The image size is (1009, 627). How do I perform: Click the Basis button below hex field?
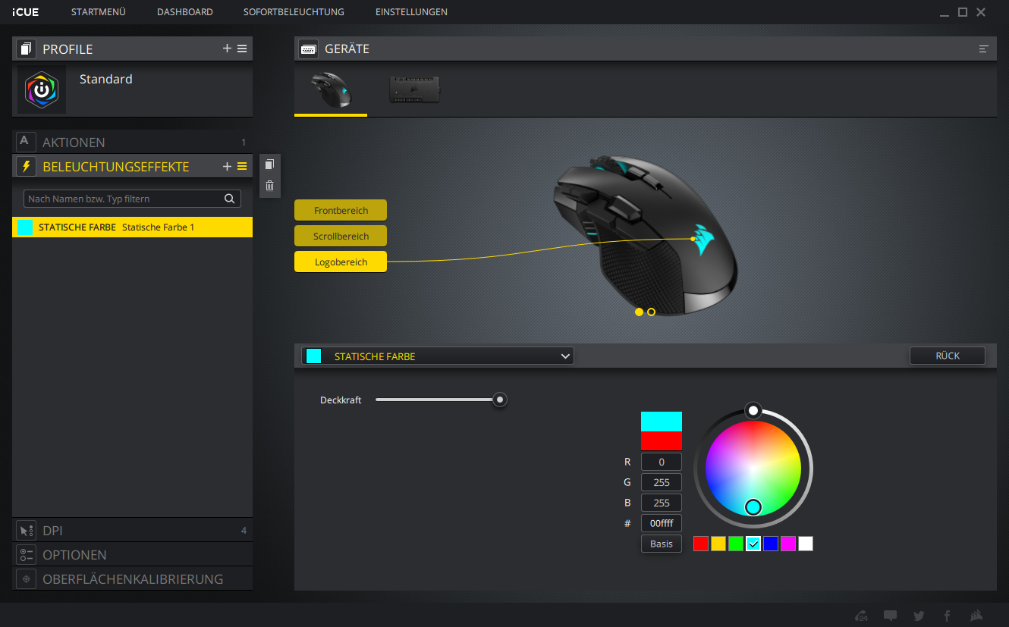coord(662,544)
